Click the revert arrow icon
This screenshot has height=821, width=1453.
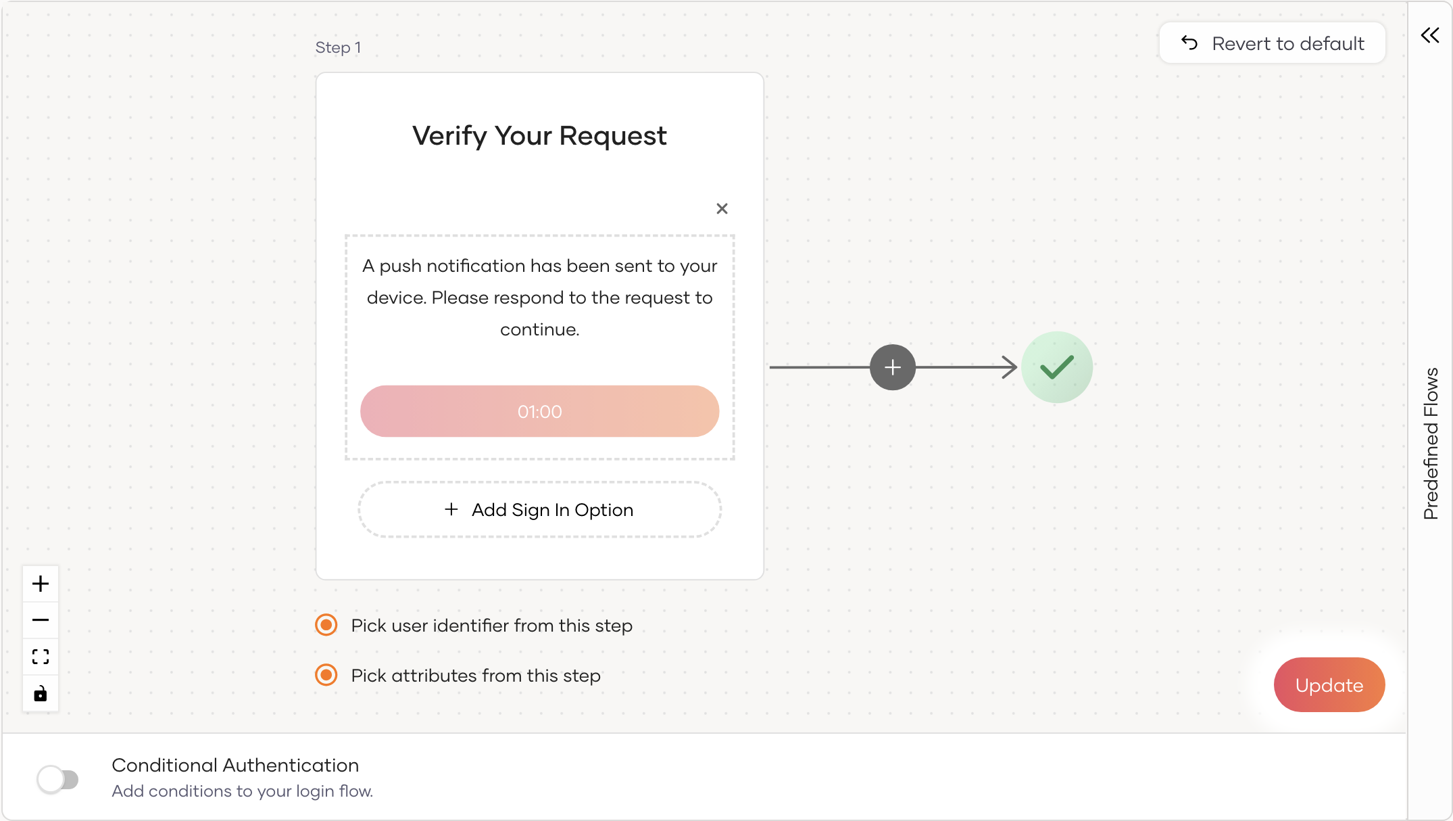tap(1191, 43)
